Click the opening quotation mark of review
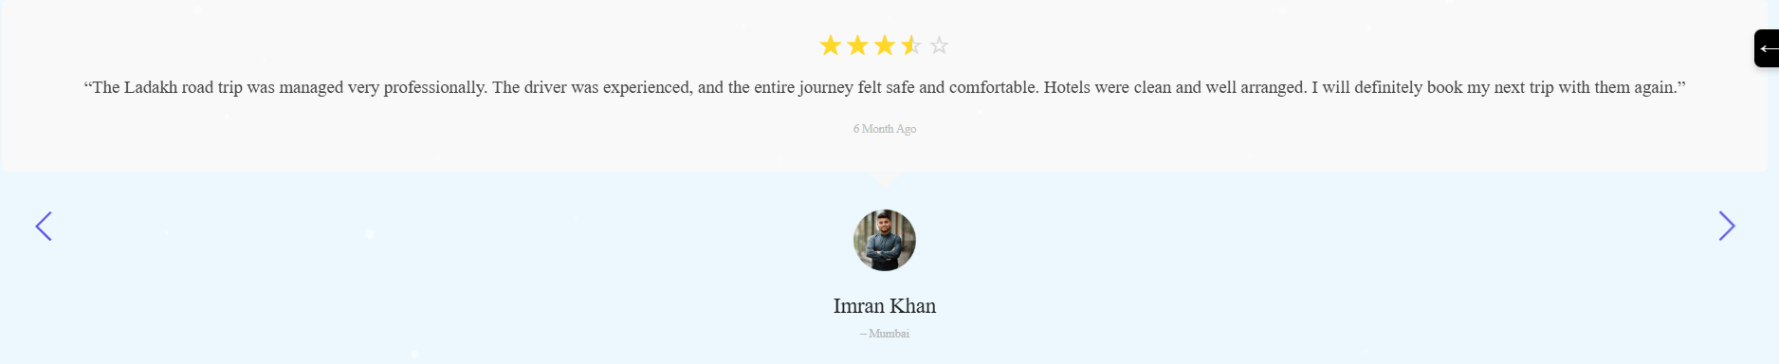Viewport: 1779px width, 364px height. coord(87,84)
